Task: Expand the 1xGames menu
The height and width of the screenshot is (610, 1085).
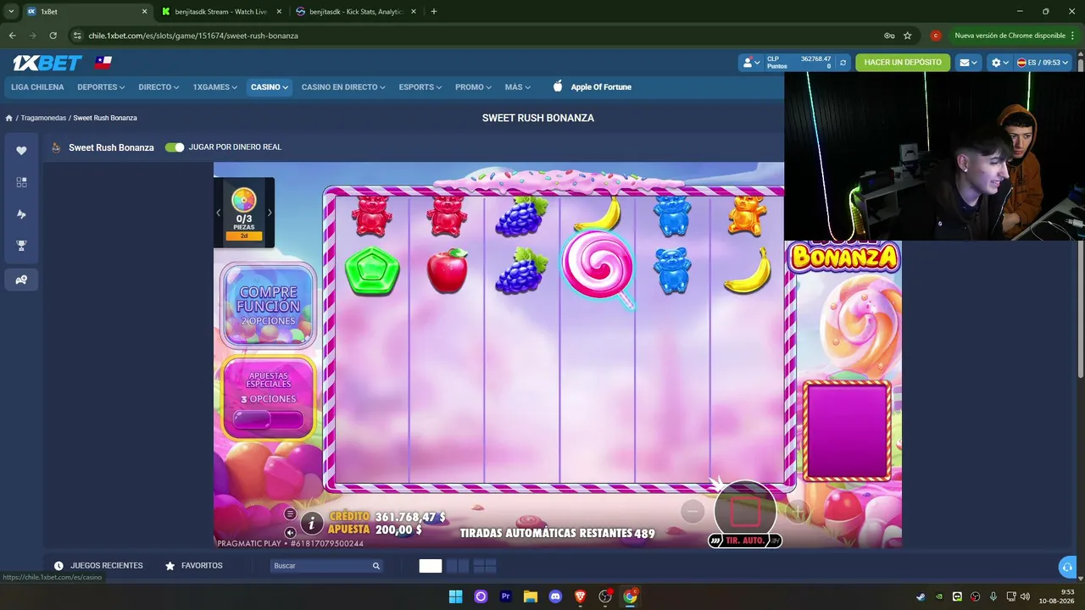Action: click(214, 87)
